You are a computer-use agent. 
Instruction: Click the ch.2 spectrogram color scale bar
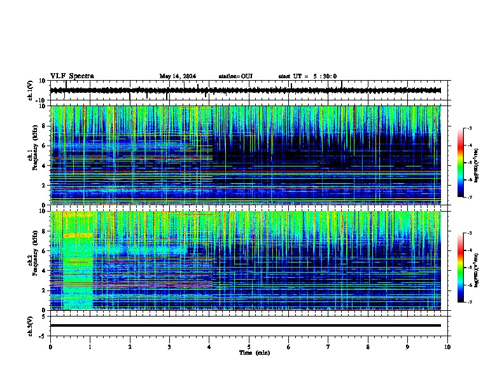click(x=460, y=268)
